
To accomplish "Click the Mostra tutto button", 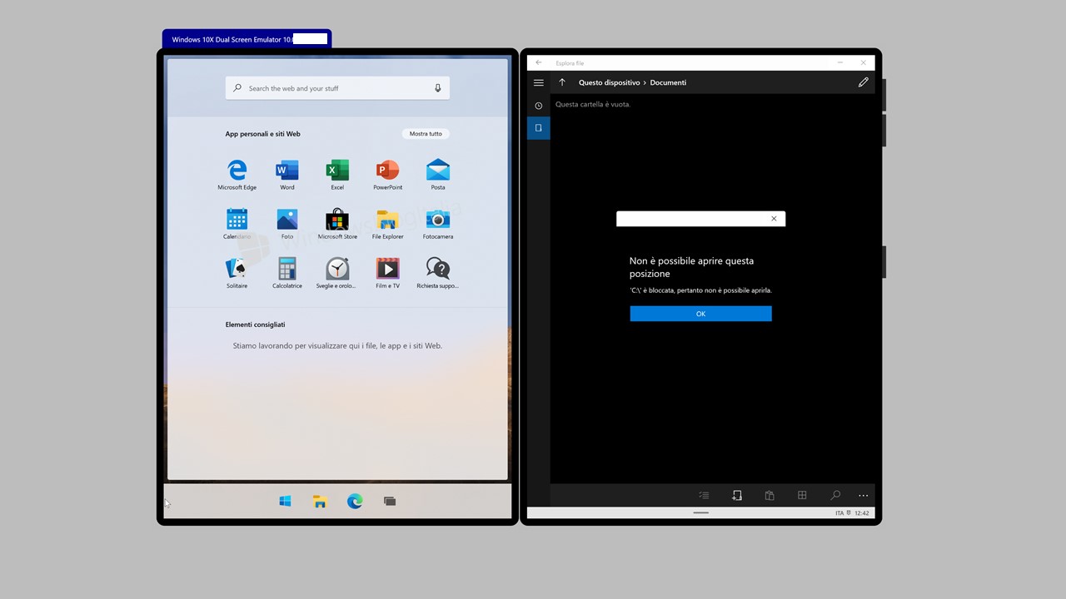I will coord(426,134).
